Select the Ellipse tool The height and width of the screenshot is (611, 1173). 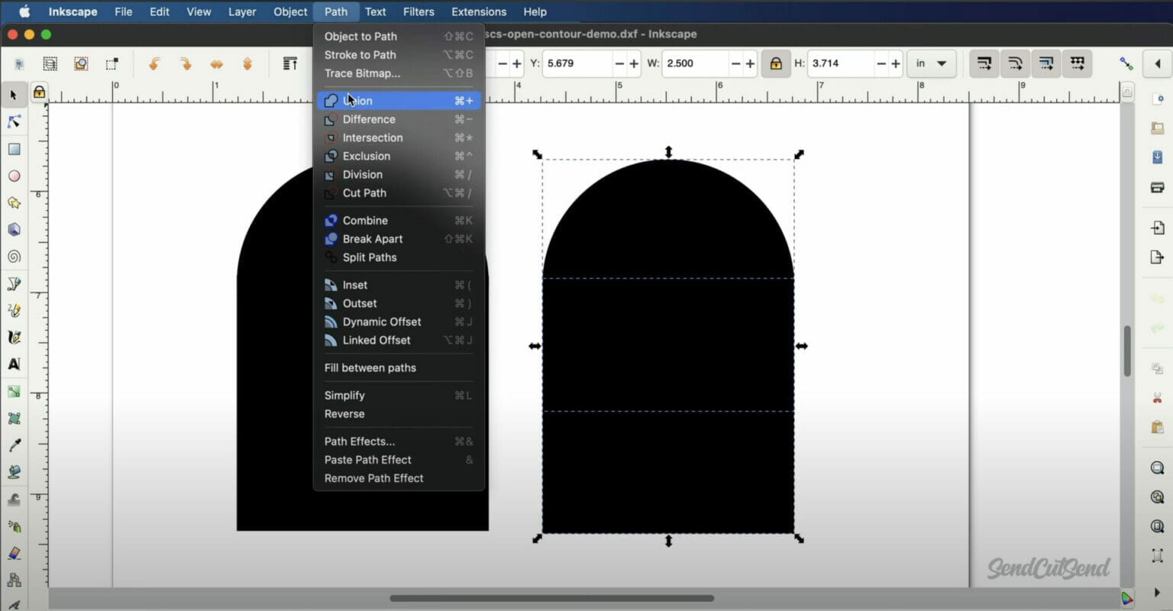pos(14,176)
